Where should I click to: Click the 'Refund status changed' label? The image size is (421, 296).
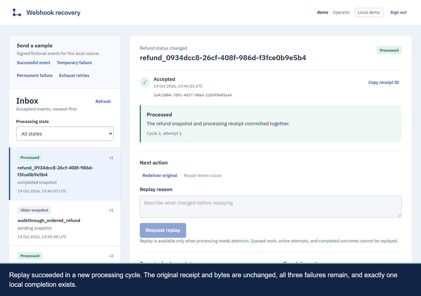tap(163, 48)
